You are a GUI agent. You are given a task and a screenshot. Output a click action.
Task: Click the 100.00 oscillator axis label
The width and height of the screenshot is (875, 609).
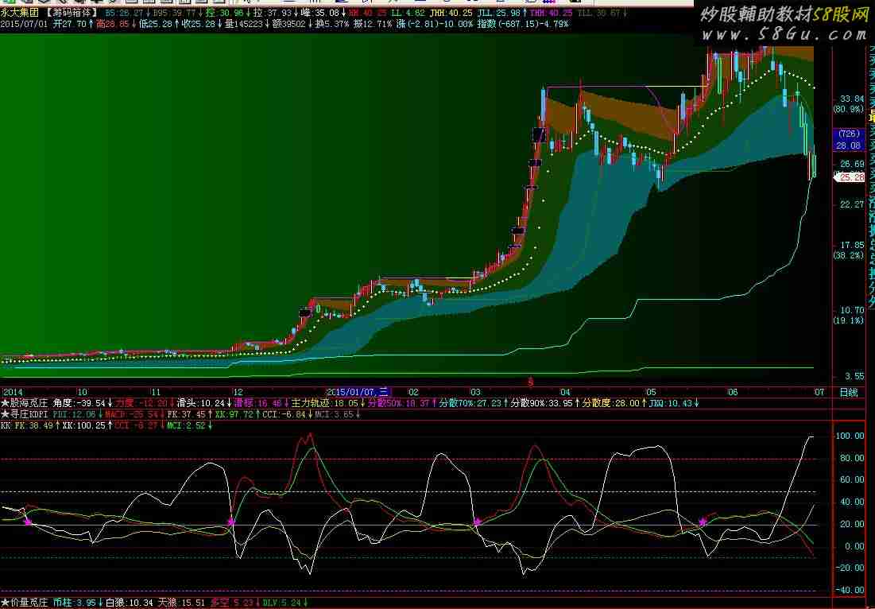pyautogui.click(x=850, y=436)
